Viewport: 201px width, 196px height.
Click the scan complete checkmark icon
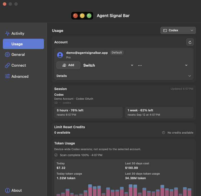tap(56, 155)
